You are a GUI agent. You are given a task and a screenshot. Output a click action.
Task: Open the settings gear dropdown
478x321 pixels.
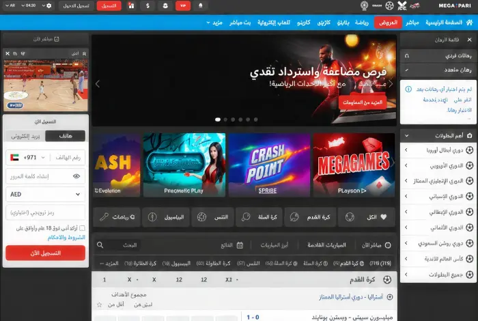(46, 5)
